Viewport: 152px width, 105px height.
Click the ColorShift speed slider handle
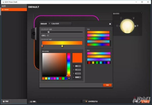48,32
